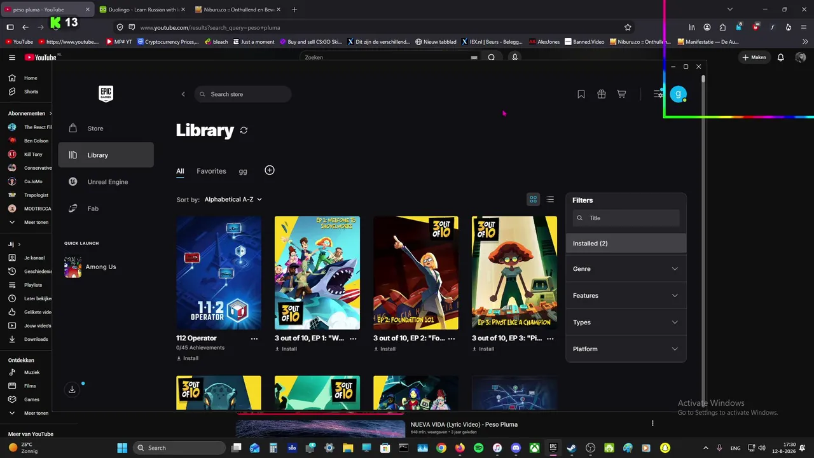
Task: Go back with the launcher back arrow
Action: coord(183,94)
